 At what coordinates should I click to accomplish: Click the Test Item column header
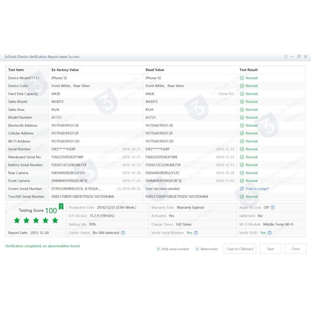coord(16,70)
